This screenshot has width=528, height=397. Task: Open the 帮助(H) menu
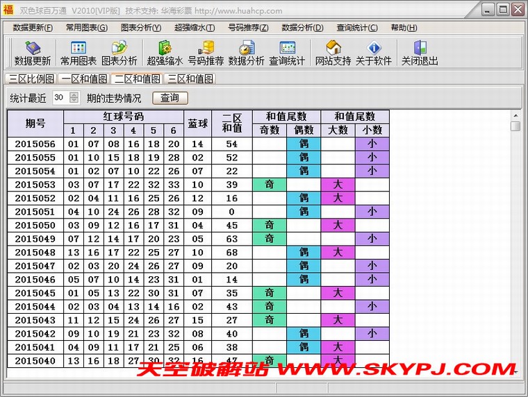(x=404, y=28)
